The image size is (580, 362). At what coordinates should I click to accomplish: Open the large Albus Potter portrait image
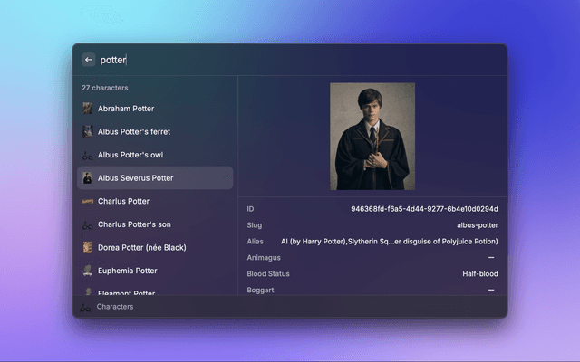[x=372, y=136]
